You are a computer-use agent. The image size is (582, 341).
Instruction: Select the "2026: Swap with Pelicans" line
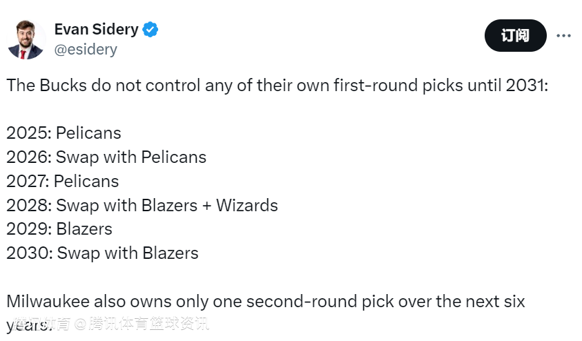pyautogui.click(x=106, y=157)
